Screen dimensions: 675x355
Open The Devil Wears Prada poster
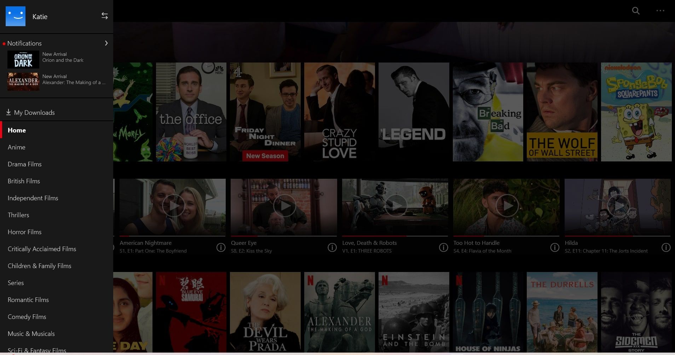pos(265,312)
